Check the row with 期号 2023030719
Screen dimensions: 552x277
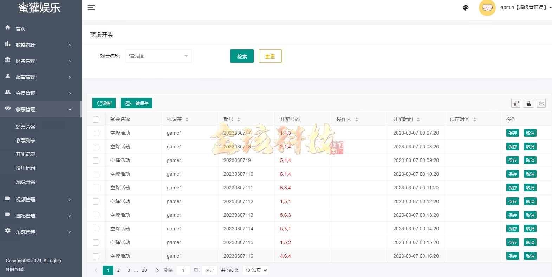(x=96, y=161)
